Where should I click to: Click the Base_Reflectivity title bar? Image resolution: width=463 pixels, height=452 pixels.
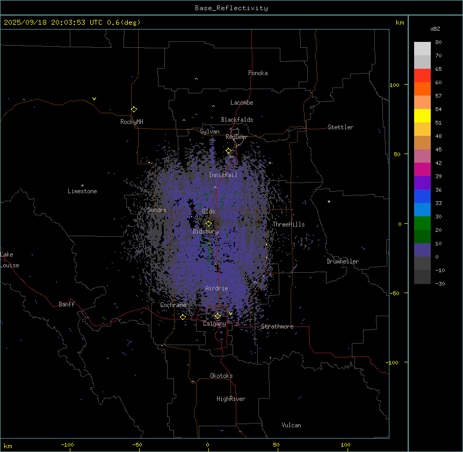[231, 8]
